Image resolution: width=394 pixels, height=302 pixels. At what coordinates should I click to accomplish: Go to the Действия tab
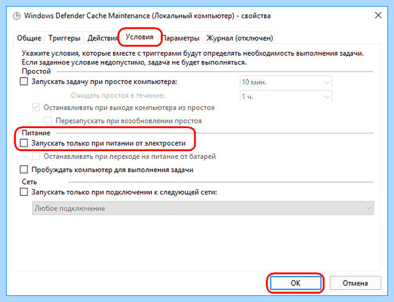[102, 38]
